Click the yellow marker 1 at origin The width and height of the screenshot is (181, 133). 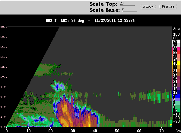click(8, 125)
